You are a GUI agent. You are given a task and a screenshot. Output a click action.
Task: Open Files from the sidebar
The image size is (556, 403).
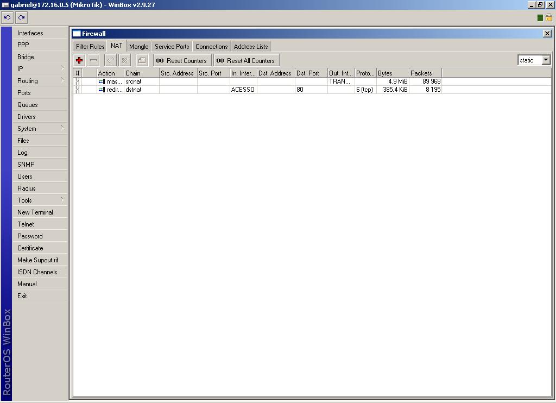pyautogui.click(x=40, y=141)
